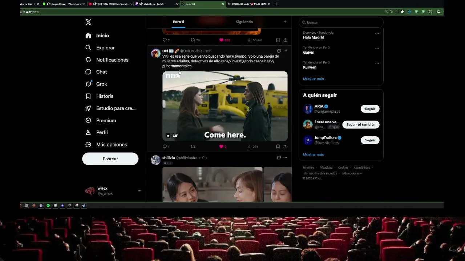Viewport: 465px width, 261px height.
Task: Reply to the top post with 2 replies
Action: click(166, 40)
